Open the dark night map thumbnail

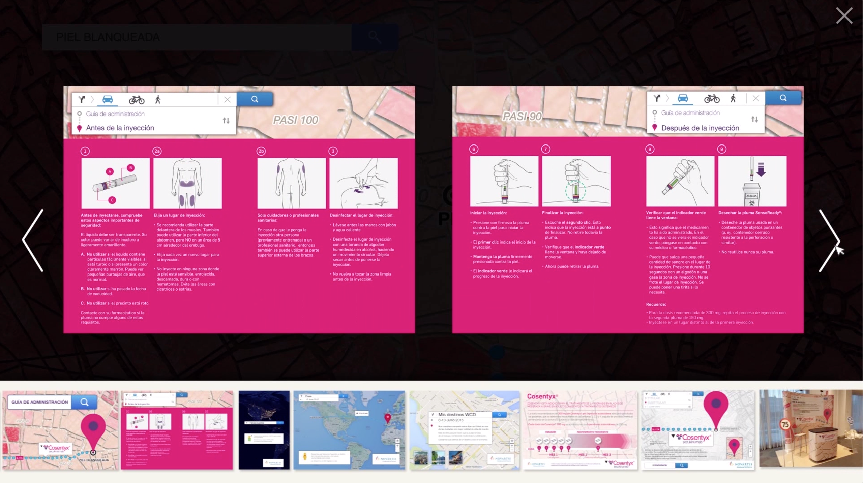click(264, 430)
